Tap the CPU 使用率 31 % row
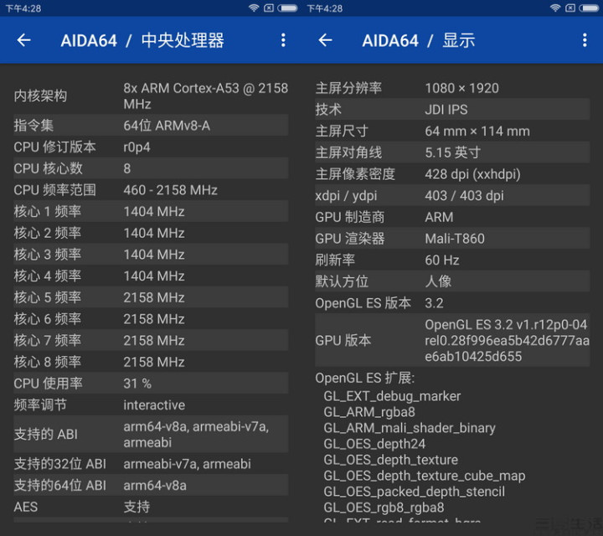 pyautogui.click(x=151, y=384)
